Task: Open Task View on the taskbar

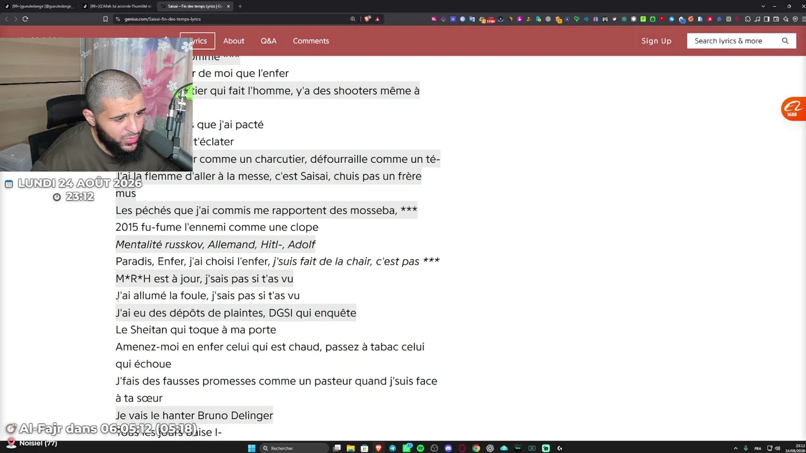Action: click(337, 448)
